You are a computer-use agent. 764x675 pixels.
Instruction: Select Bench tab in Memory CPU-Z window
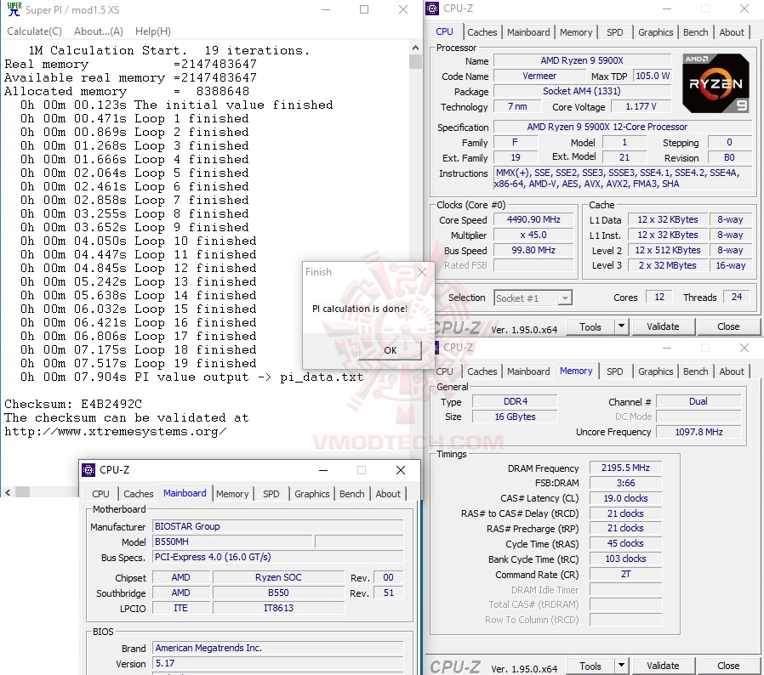pyautogui.click(x=695, y=372)
